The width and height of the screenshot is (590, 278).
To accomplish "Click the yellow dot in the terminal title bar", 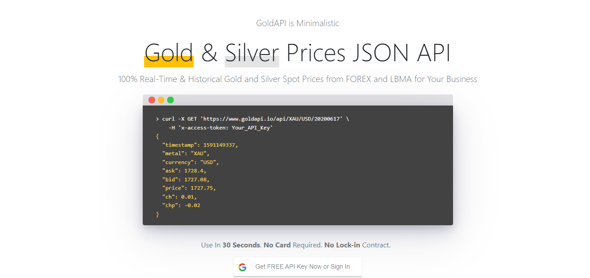I will [161, 100].
